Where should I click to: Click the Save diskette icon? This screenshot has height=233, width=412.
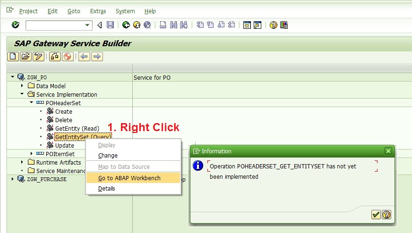coord(111,25)
